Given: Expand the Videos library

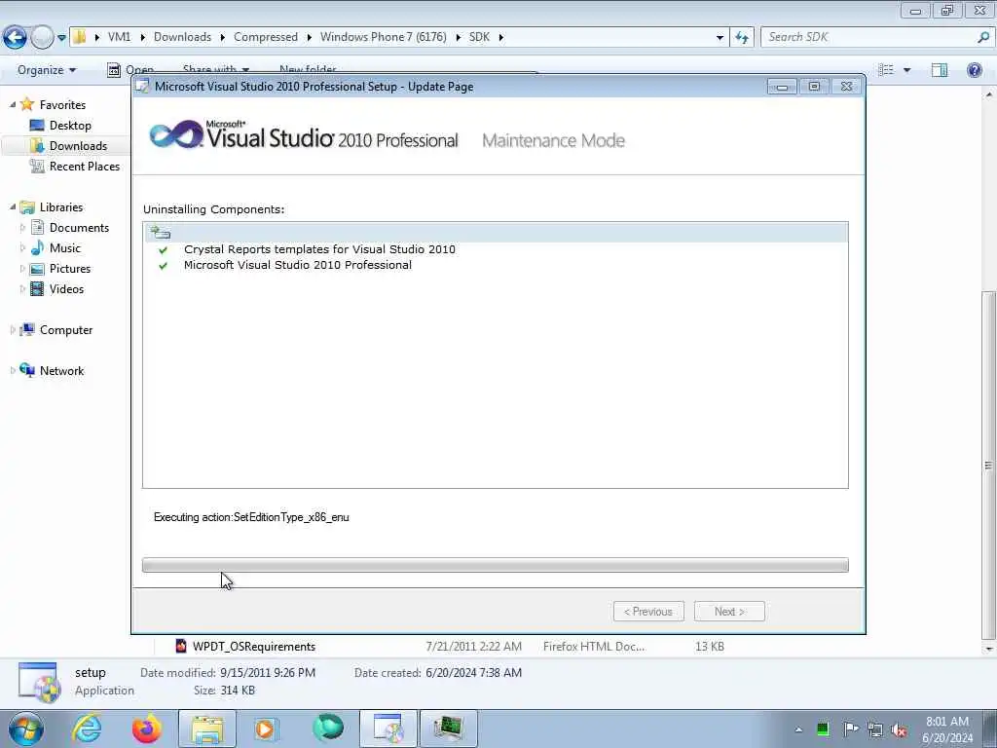Looking at the screenshot, I should pos(23,288).
